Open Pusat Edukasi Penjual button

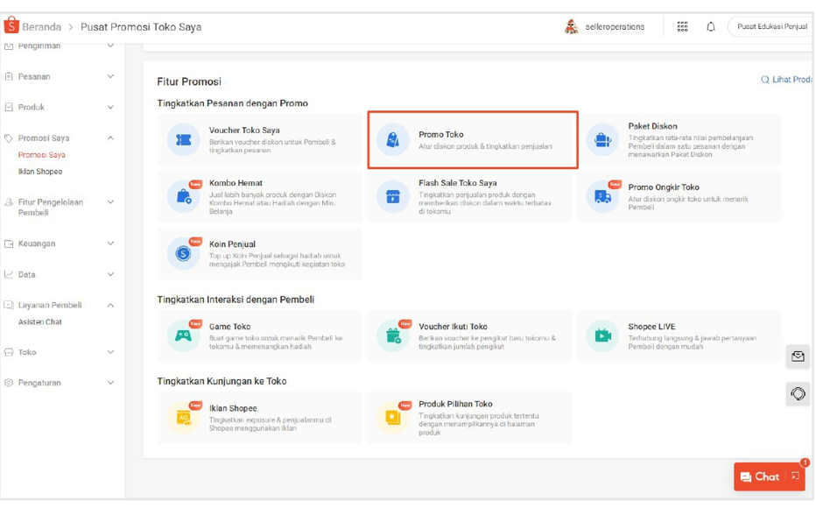[x=771, y=26]
